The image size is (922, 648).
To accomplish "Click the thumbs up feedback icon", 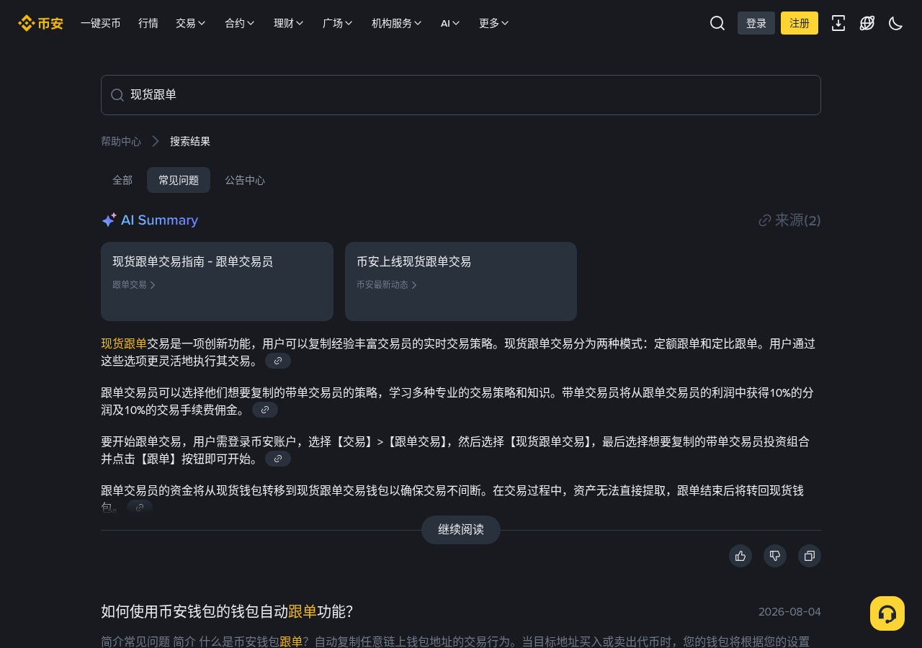I will pyautogui.click(x=740, y=556).
